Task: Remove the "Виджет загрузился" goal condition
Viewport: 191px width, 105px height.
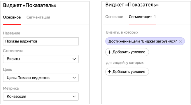Action: [181, 41]
